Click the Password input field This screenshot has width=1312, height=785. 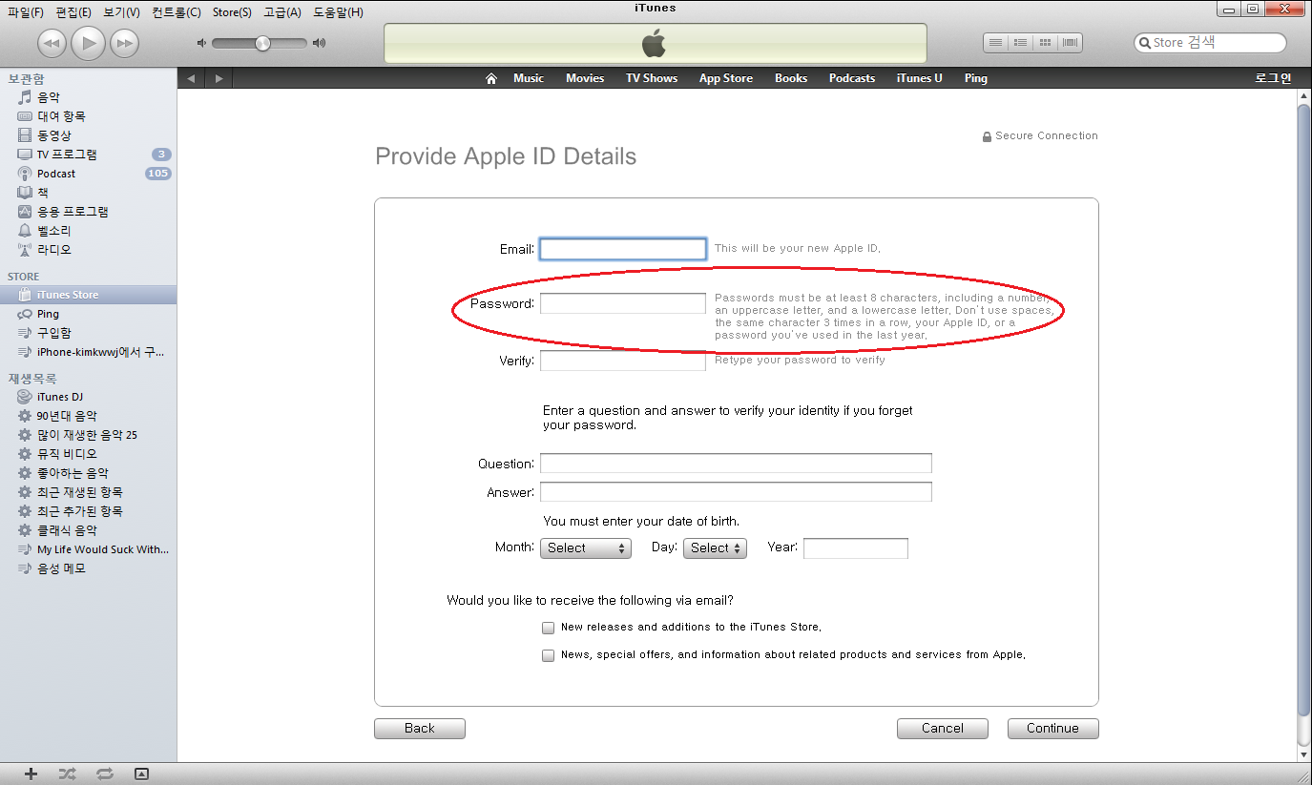(623, 303)
